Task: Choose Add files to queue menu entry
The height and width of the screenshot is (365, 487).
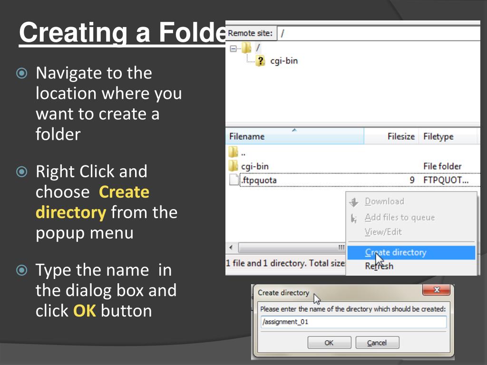Action: [x=399, y=218]
